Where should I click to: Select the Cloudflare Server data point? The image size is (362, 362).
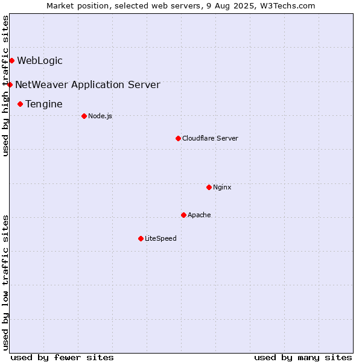tap(178, 139)
